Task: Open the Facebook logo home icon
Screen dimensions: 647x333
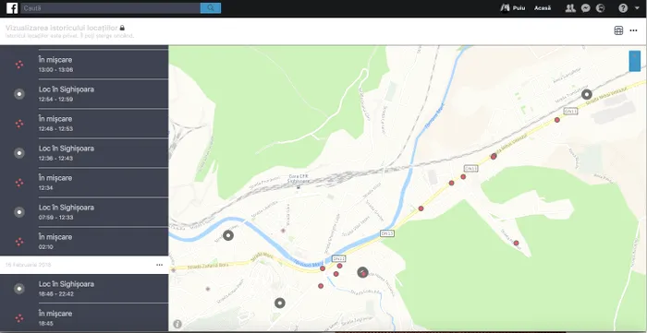Action: (12, 8)
